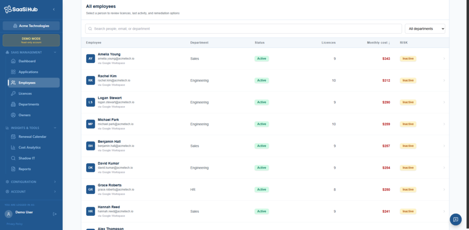
Task: Click Grace Roberts' Inactive risk badge
Action: 408,189
